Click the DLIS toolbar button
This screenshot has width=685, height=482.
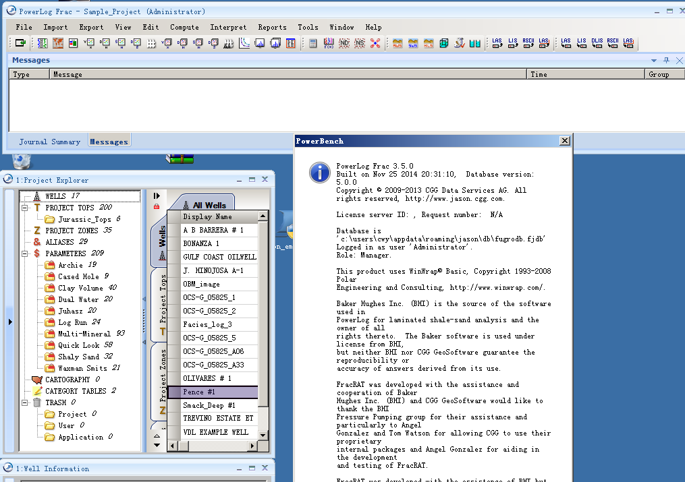pos(597,42)
